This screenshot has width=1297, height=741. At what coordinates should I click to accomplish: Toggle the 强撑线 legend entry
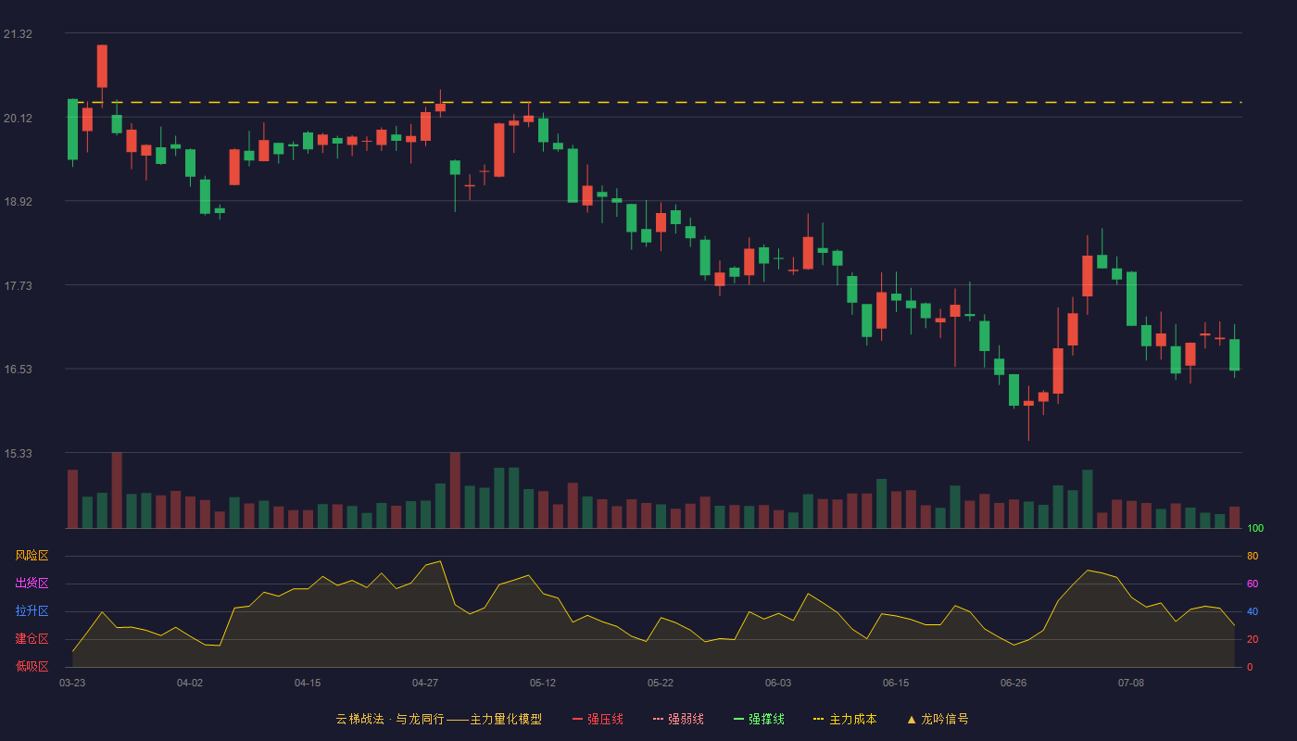(759, 719)
